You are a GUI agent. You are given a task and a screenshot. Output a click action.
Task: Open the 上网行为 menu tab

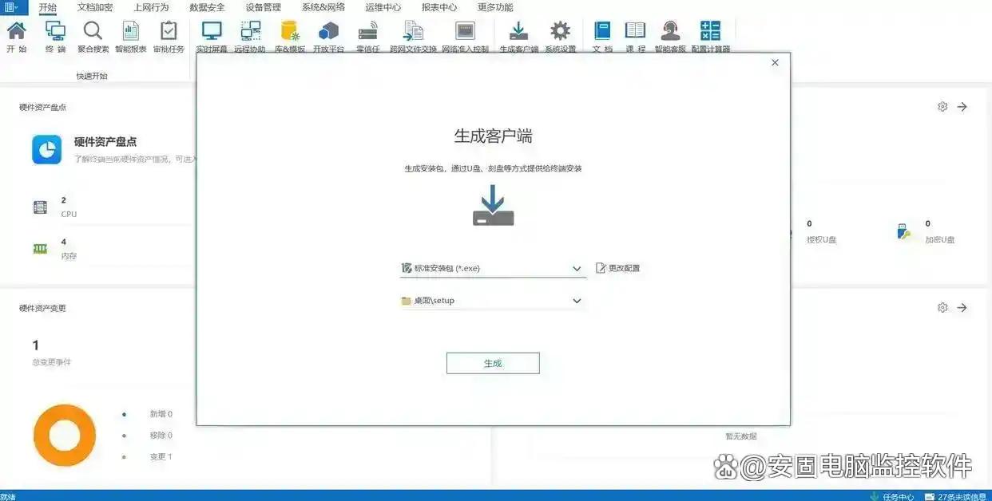coord(151,7)
